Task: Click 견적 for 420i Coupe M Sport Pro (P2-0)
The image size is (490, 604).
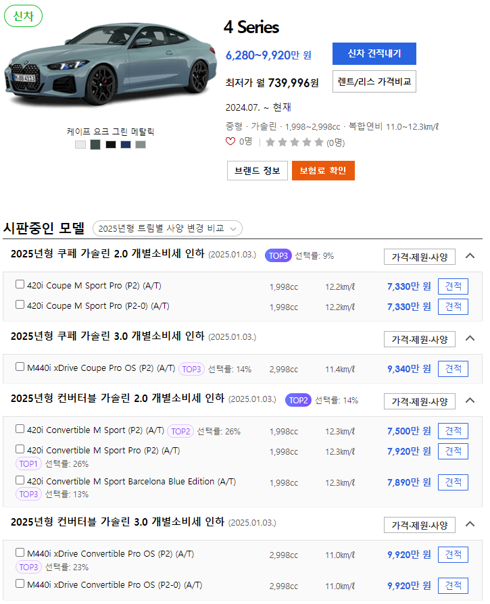Action: pyautogui.click(x=453, y=307)
